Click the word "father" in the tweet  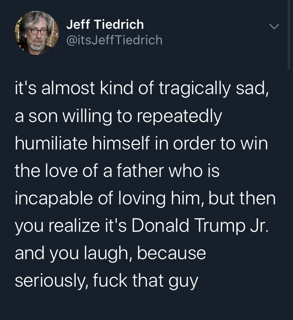pos(141,171)
